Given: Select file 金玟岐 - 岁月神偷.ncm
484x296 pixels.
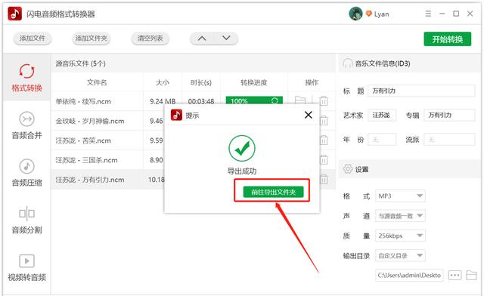Looking at the screenshot, I should pyautogui.click(x=90, y=121).
